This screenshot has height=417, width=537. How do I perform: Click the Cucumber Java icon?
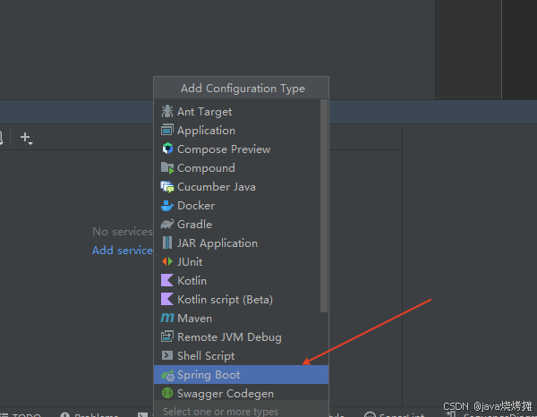click(x=167, y=187)
